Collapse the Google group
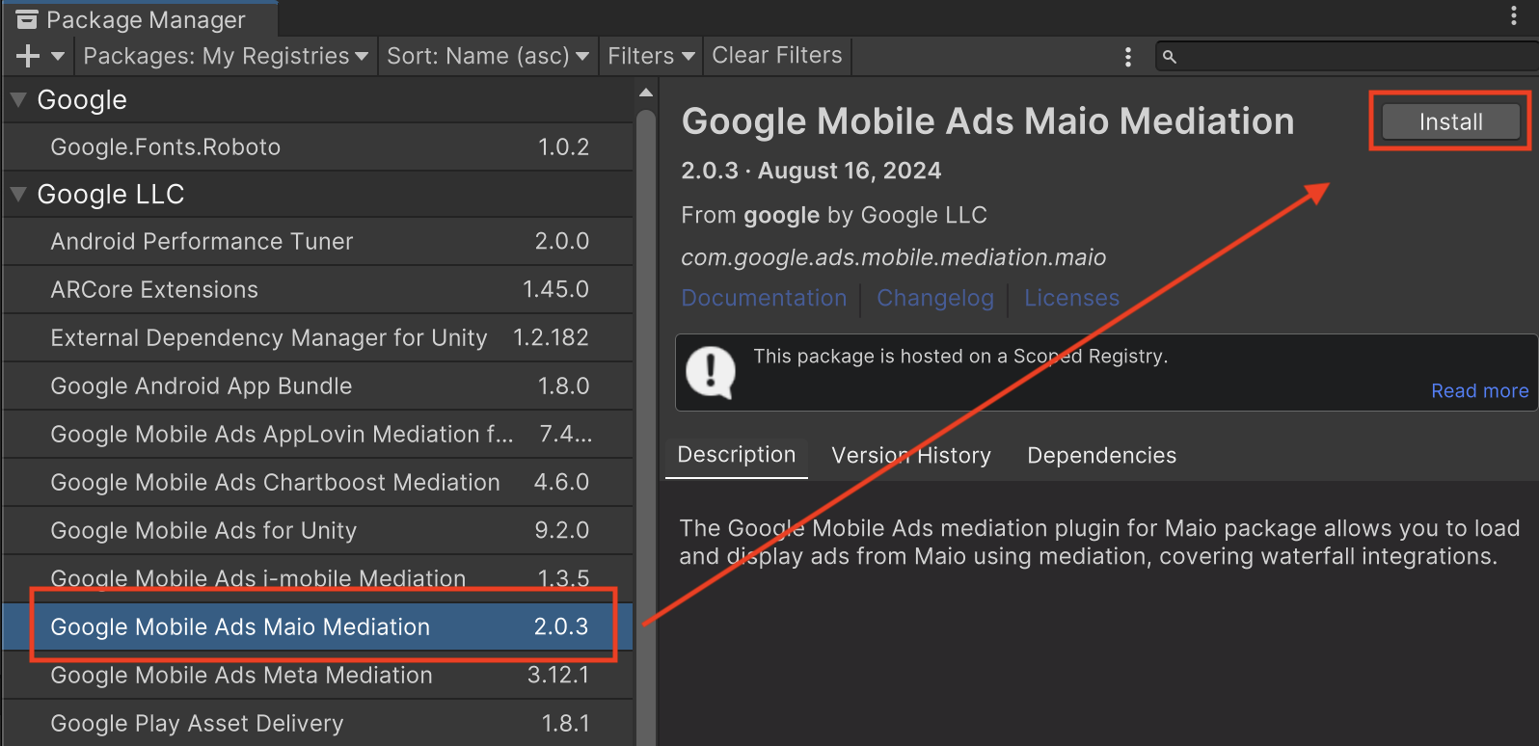Screen dimensions: 1539x746 (x=18, y=100)
